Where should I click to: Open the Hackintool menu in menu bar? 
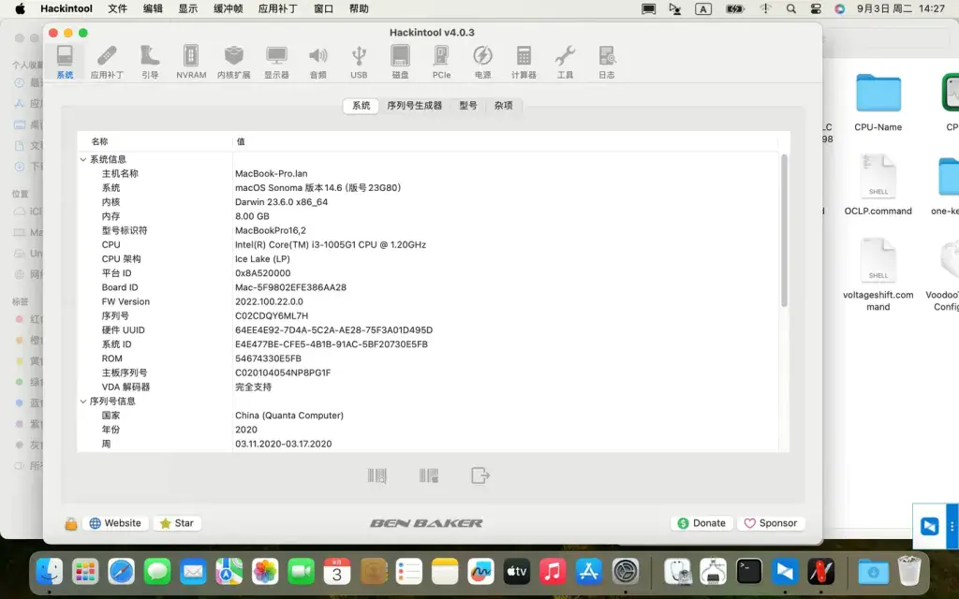[x=66, y=8]
